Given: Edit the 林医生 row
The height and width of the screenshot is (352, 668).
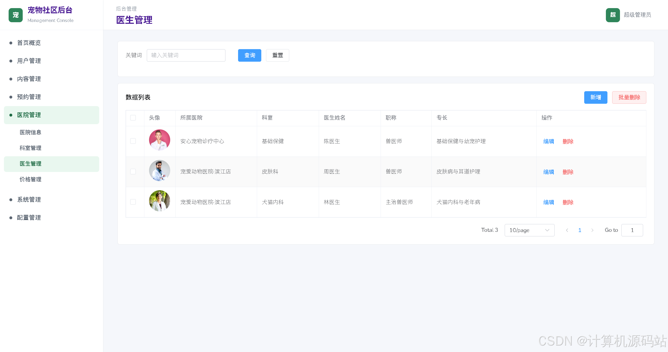Looking at the screenshot, I should tap(548, 202).
